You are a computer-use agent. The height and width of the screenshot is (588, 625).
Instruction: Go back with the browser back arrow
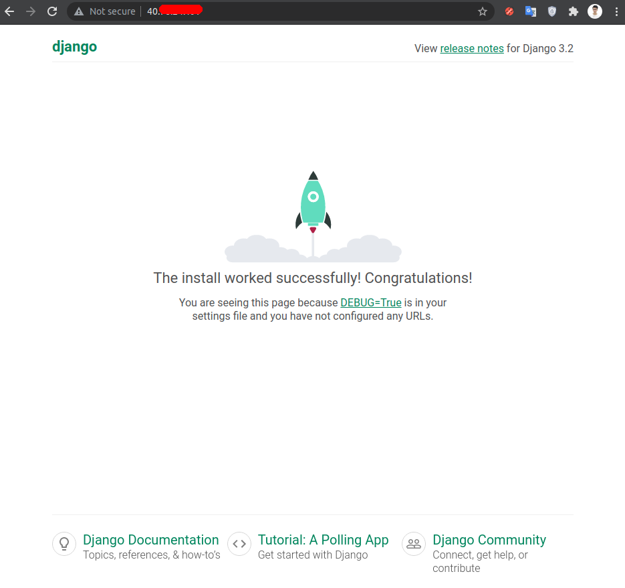(9, 11)
